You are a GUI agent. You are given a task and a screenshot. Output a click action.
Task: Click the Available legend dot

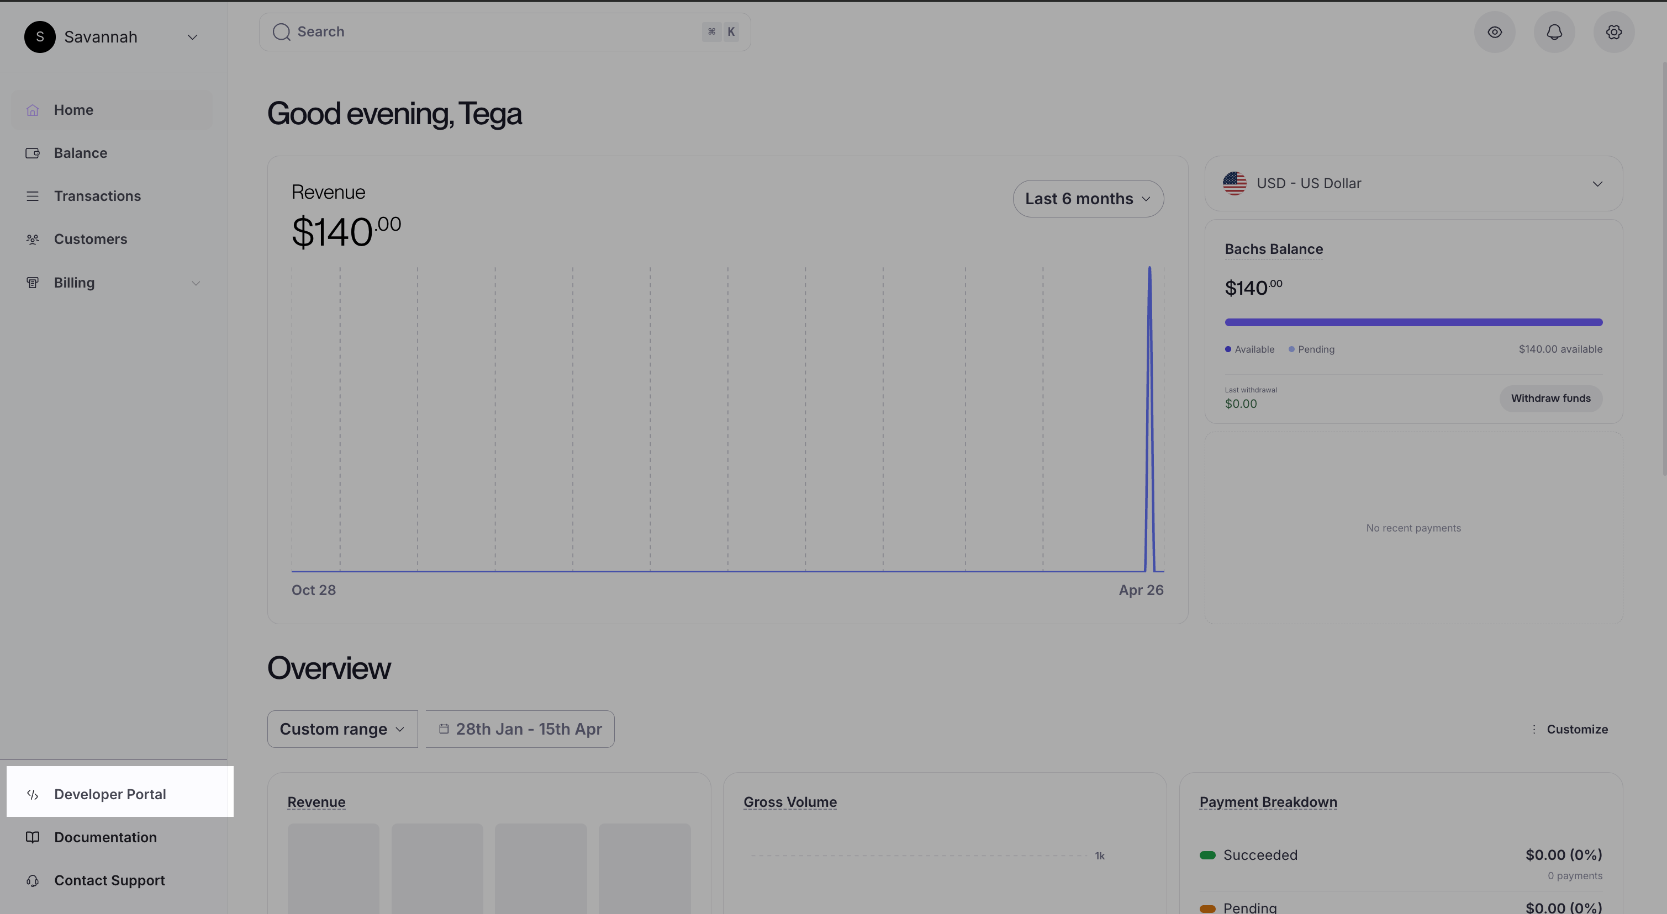[1227, 349]
